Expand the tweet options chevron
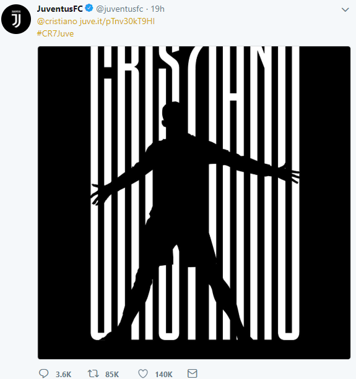This screenshot has width=356, height=379. pyautogui.click(x=345, y=10)
